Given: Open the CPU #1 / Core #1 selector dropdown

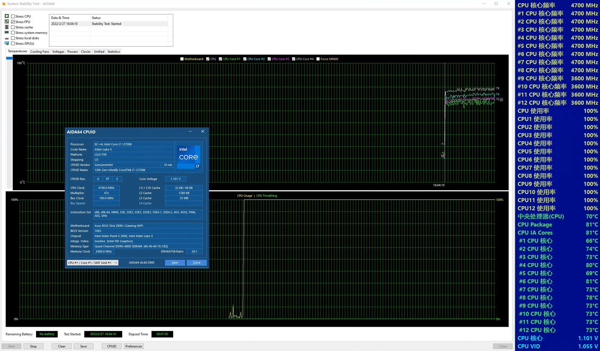Looking at the screenshot, I should [92, 263].
